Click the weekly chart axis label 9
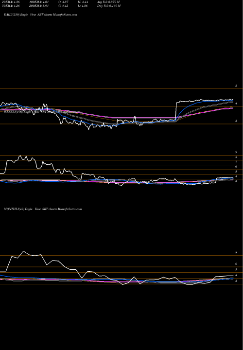The width and height of the screenshot is (243, 350). click(x=236, y=152)
